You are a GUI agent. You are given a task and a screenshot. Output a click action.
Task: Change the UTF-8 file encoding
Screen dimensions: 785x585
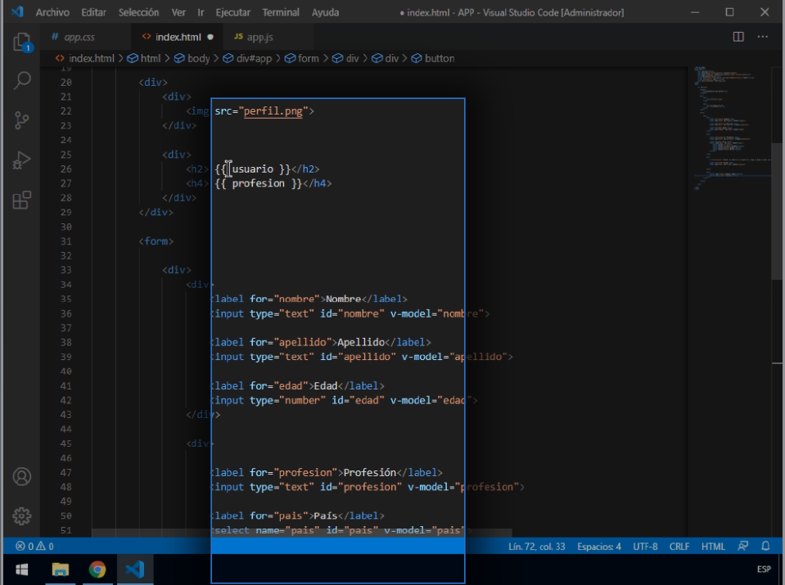pos(644,546)
